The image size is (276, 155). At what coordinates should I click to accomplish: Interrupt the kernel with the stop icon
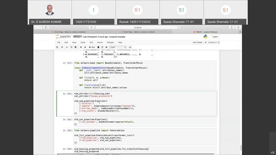[98, 47]
